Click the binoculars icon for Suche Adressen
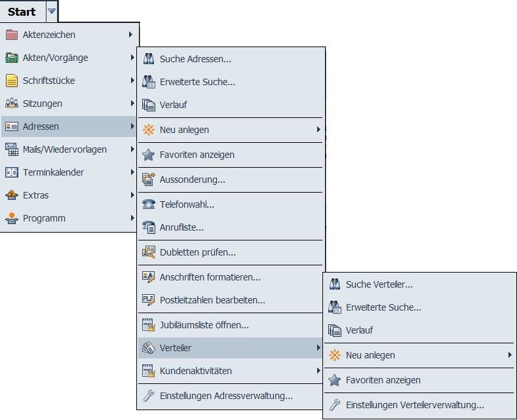The width and height of the screenshot is (517, 420). [148, 59]
